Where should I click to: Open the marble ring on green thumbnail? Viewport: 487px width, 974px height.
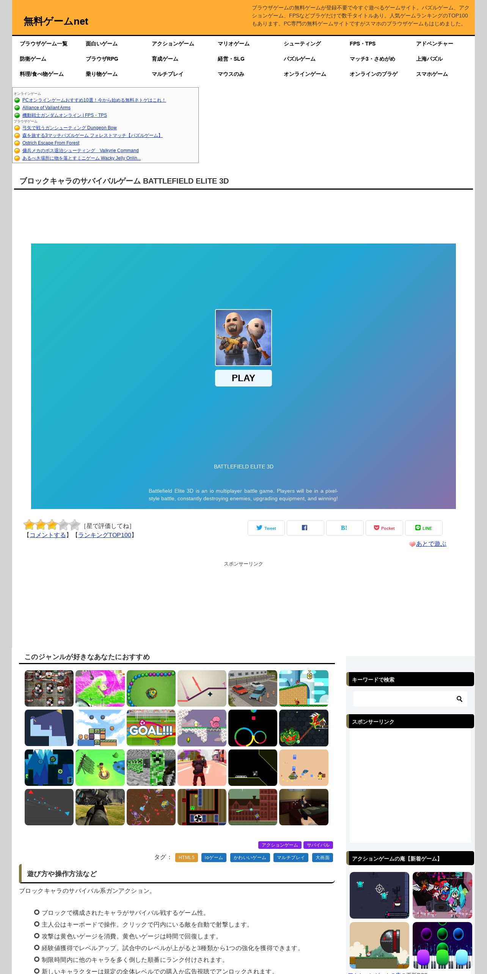(151, 688)
